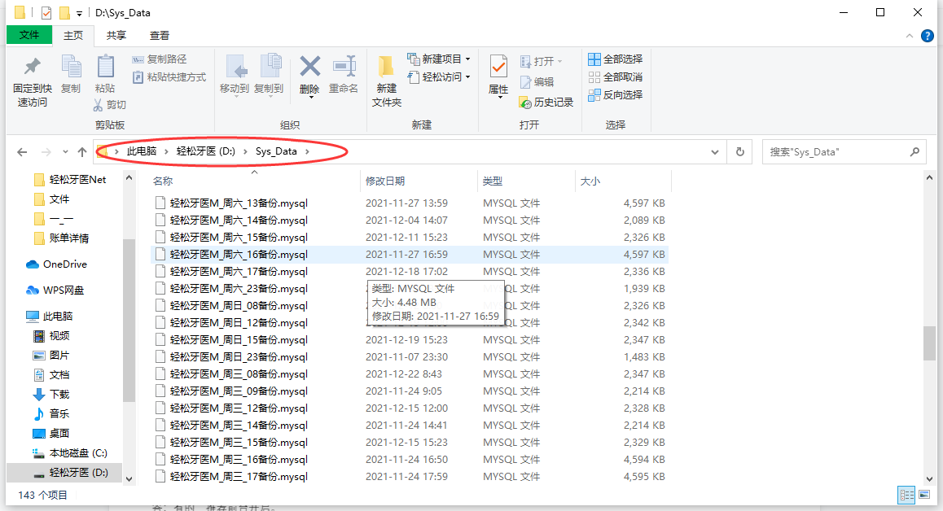Click 轻松牙医 (D:) in address breadcrumb
Screen dimensions: 943x511
tap(206, 151)
